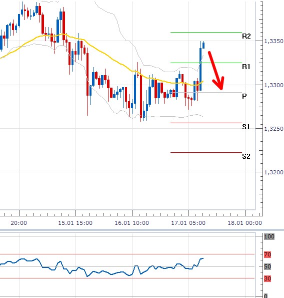This screenshot has height=298, width=284.
Task: Select the R1 resistance level label
Action: point(246,67)
